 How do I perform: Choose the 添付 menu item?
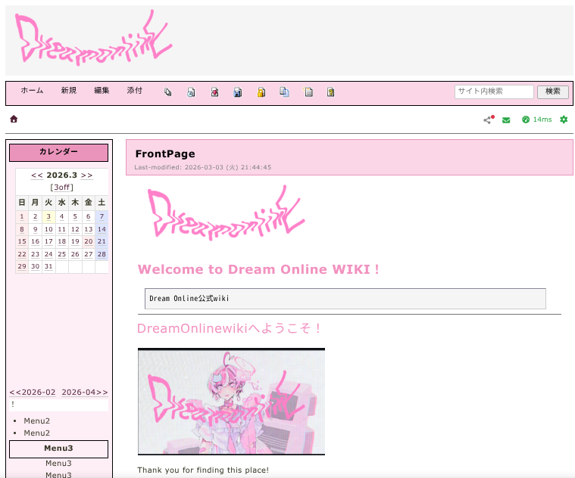click(x=135, y=91)
